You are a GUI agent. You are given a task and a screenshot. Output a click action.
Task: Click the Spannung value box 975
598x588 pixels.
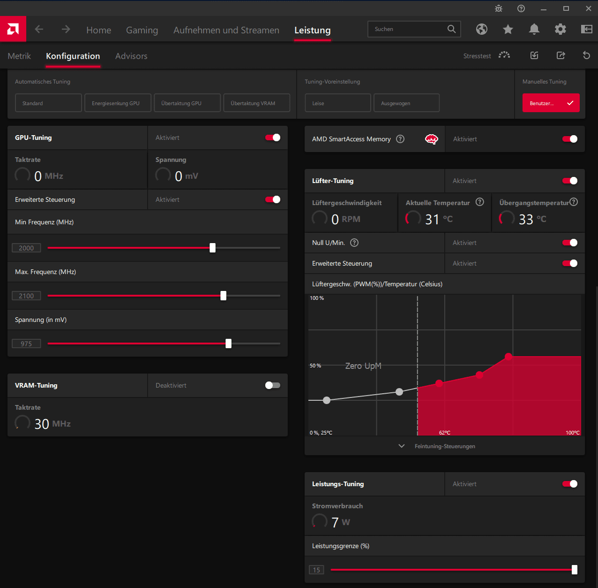(x=26, y=344)
